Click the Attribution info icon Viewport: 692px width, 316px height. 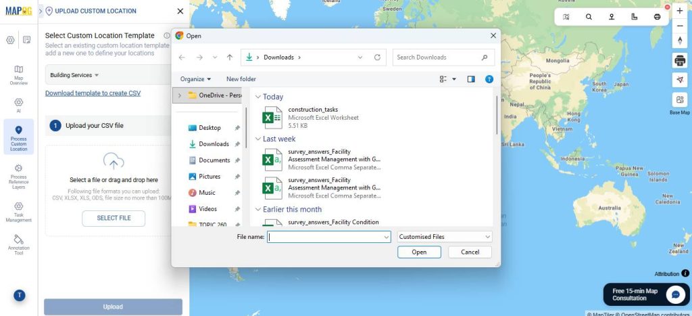point(685,273)
